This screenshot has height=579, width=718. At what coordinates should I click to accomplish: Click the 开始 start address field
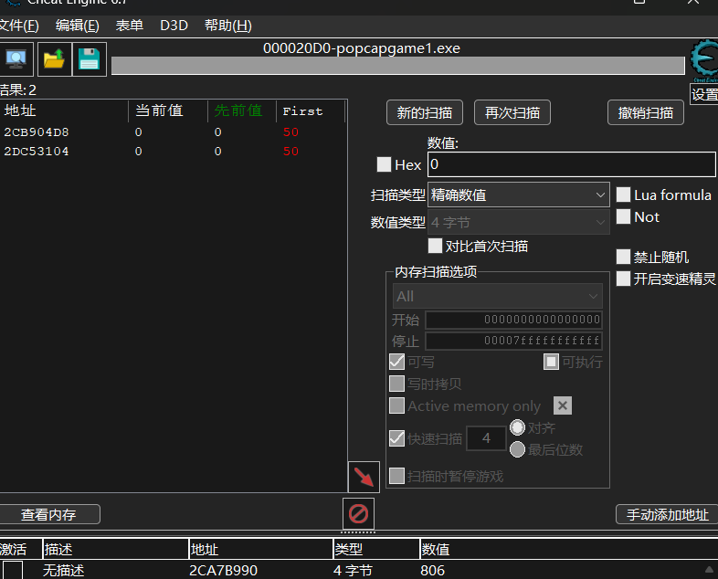(513, 320)
